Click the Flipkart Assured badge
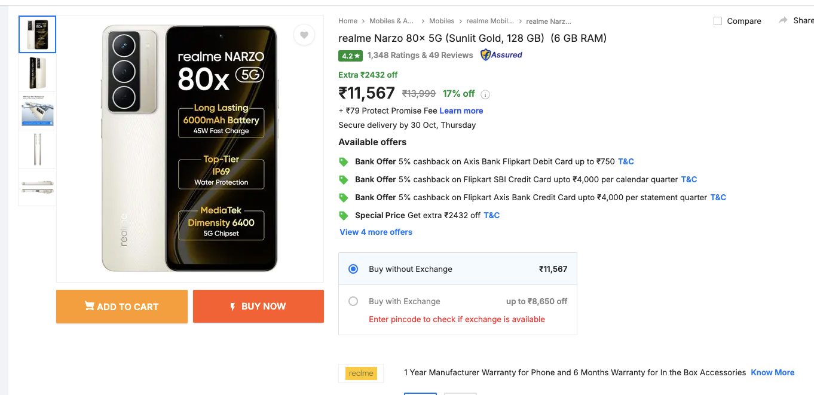814x395 pixels. 501,55
